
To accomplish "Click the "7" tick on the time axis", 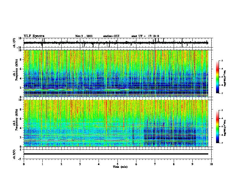I will [x=155, y=164].
